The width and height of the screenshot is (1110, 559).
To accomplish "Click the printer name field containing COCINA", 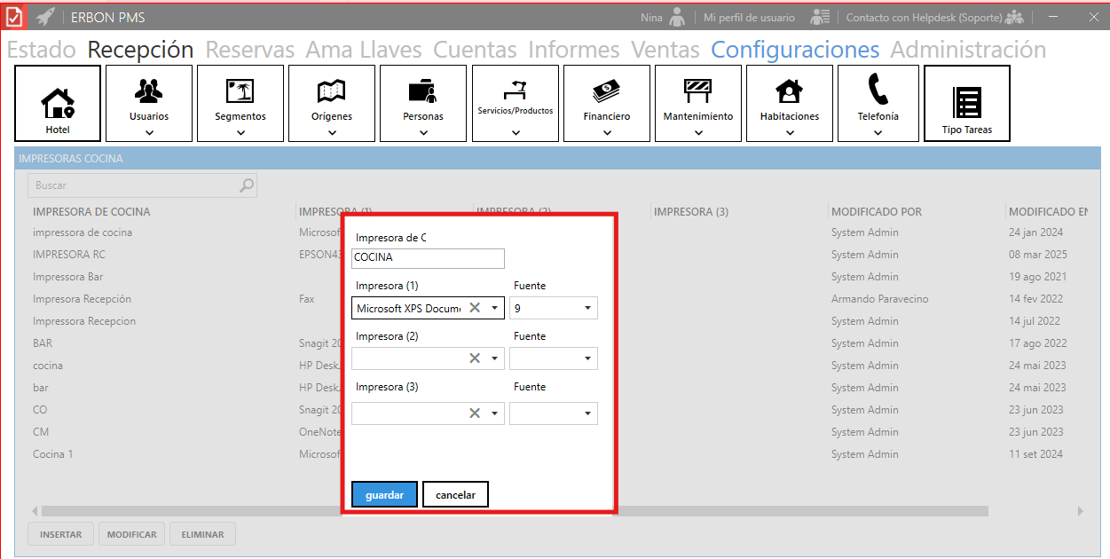I will coord(428,258).
